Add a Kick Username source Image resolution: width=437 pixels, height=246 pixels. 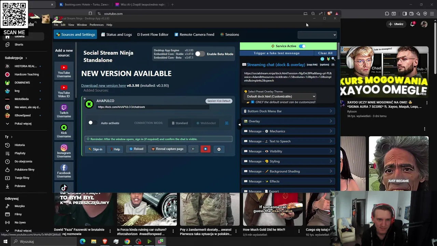click(64, 131)
